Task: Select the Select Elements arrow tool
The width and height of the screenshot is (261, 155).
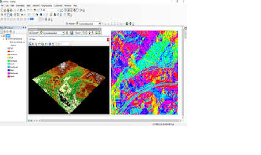Action: (x=37, y=15)
